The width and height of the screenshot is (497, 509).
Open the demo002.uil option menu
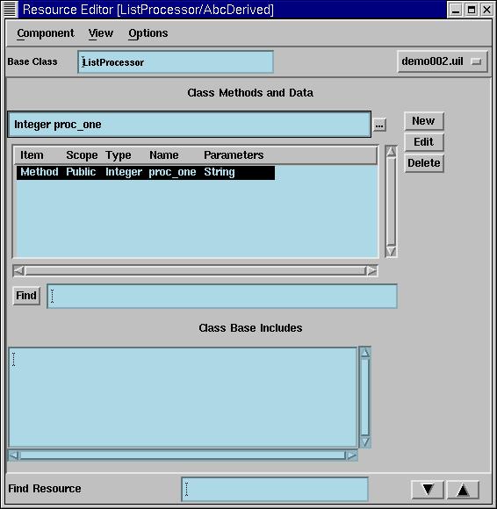pyautogui.click(x=443, y=61)
